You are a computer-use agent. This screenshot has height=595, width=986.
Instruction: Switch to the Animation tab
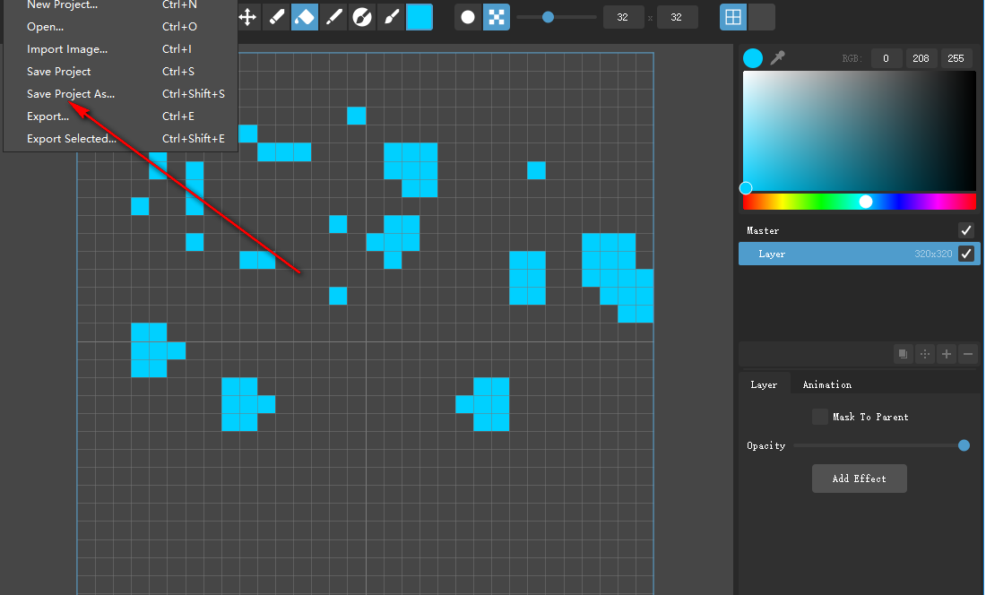826,384
